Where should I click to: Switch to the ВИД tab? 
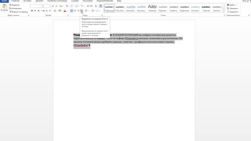119,1
